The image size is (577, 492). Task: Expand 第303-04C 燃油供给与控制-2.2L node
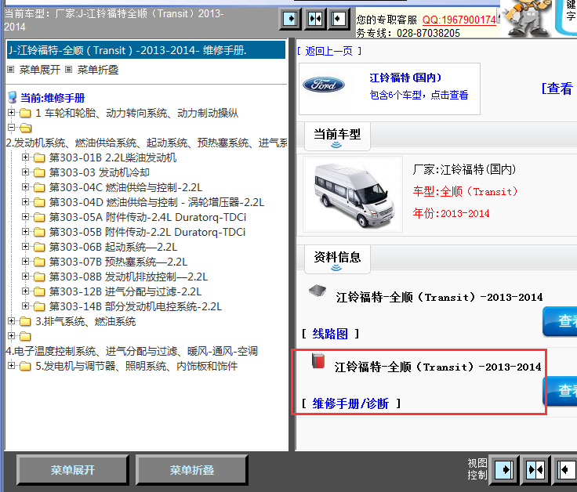coord(25,187)
